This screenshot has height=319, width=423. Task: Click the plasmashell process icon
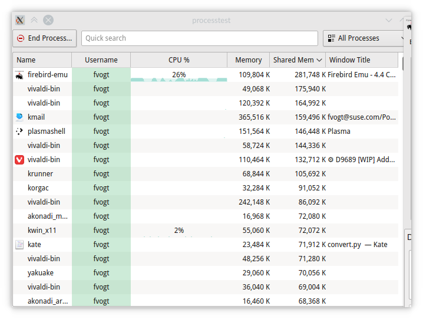pyautogui.click(x=19, y=131)
